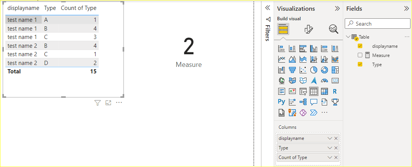This screenshot has height=167, width=412.
Task: Select the stacked column chart visual
Action: pos(292,49)
